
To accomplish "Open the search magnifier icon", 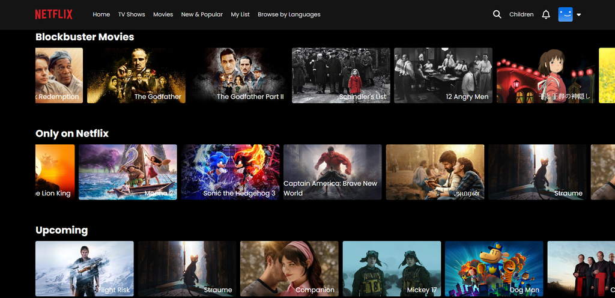I will coord(497,14).
